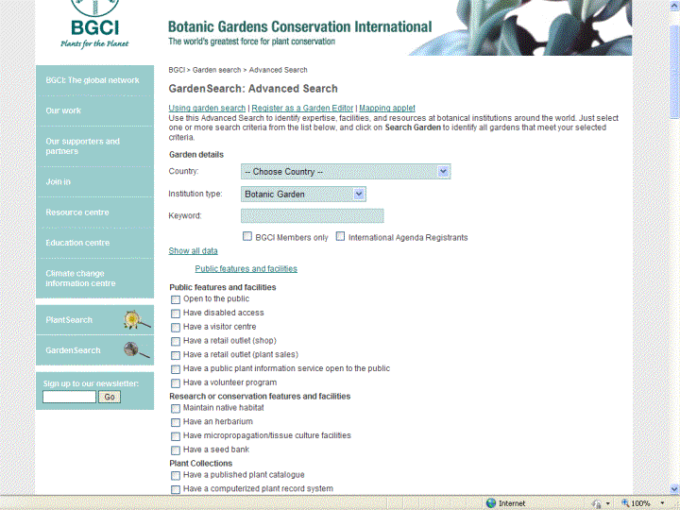Click Research or conservation features heading

[x=260, y=397]
